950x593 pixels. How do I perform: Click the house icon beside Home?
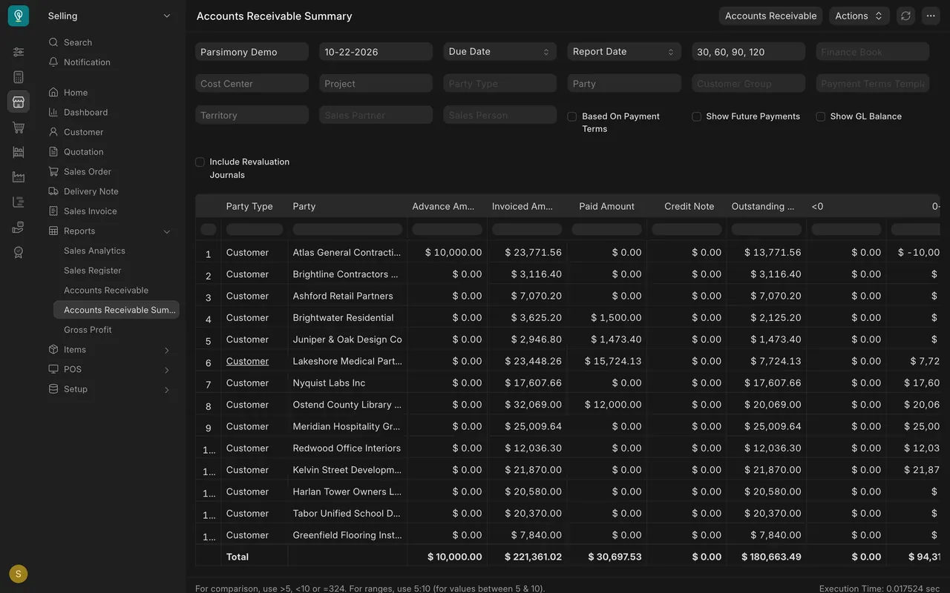click(53, 93)
